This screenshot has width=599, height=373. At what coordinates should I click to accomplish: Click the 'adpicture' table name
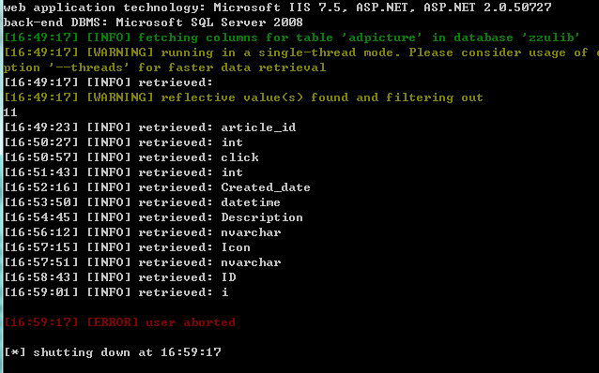[x=382, y=37]
